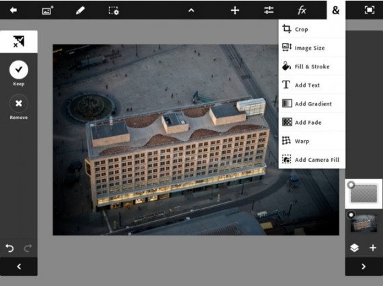This screenshot has width=383, height=286.
Task: Click Add Camera Fill option
Action: pyautogui.click(x=312, y=160)
